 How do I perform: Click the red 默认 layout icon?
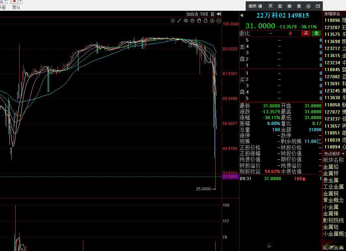[x=14, y=2]
